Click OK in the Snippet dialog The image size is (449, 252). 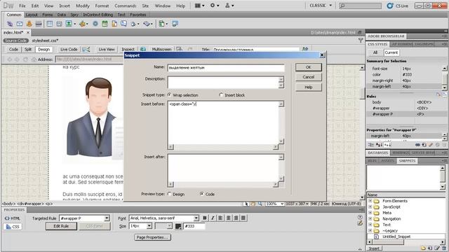[x=309, y=67]
